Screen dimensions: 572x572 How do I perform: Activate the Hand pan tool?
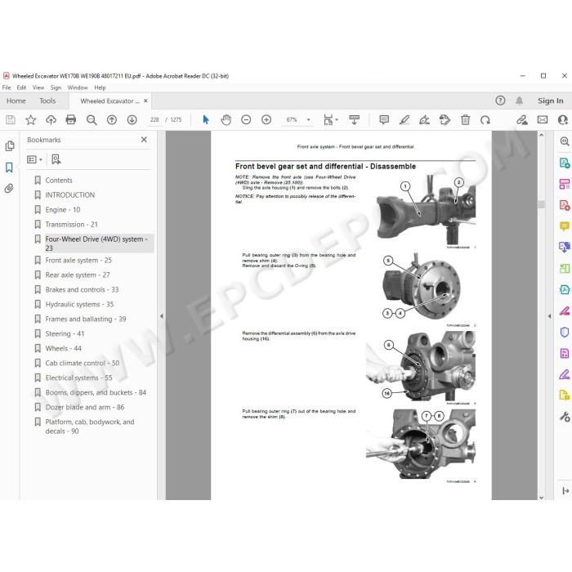click(226, 119)
